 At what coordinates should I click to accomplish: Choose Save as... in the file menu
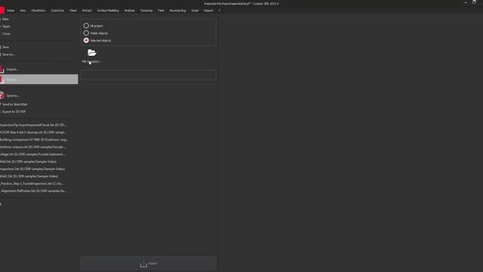[x=8, y=54]
